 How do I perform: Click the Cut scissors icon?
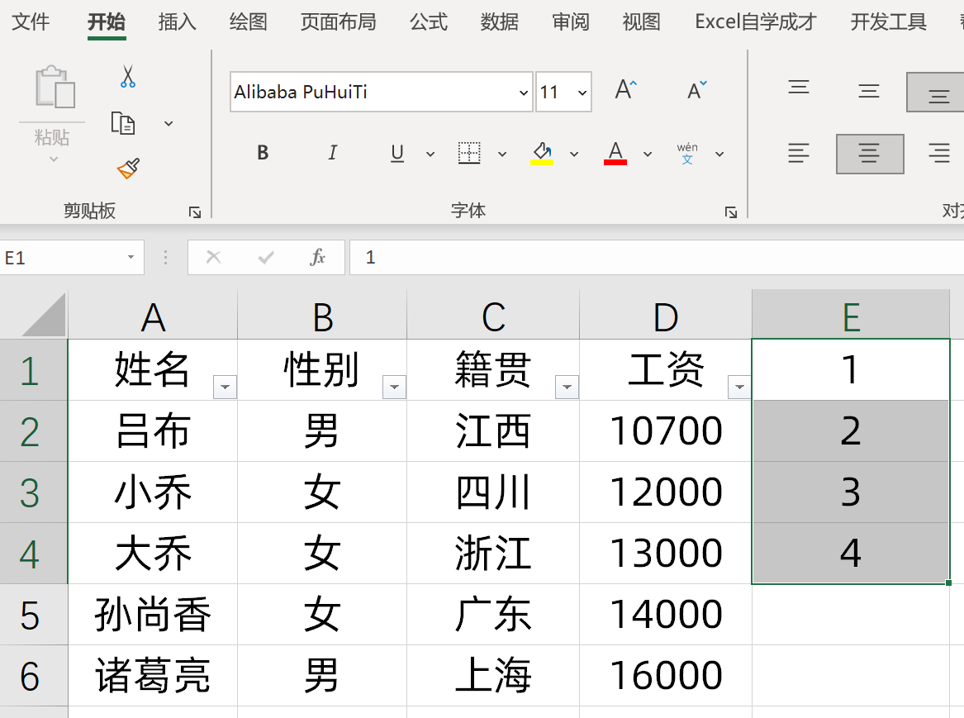[128, 77]
